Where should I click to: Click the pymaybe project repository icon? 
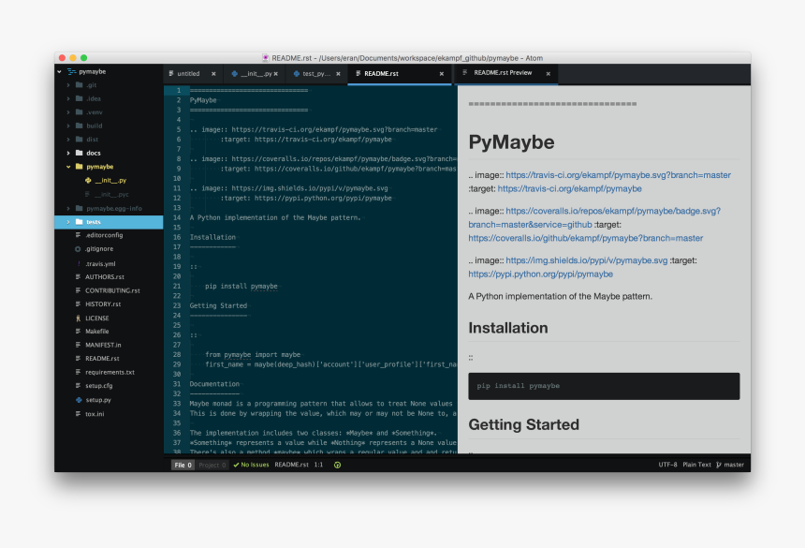coord(71,72)
